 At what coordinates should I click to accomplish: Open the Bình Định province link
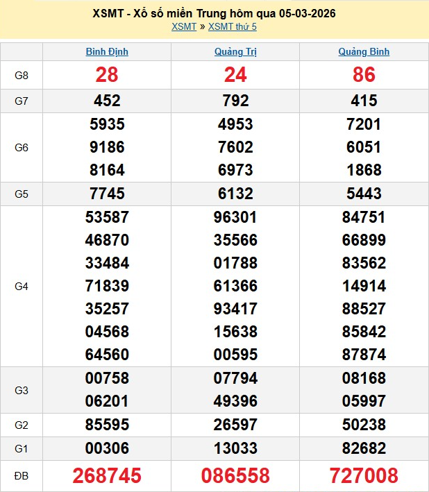pyautogui.click(x=107, y=52)
